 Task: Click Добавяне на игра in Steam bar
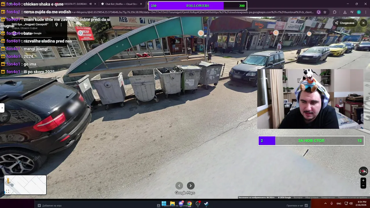pos(50,205)
